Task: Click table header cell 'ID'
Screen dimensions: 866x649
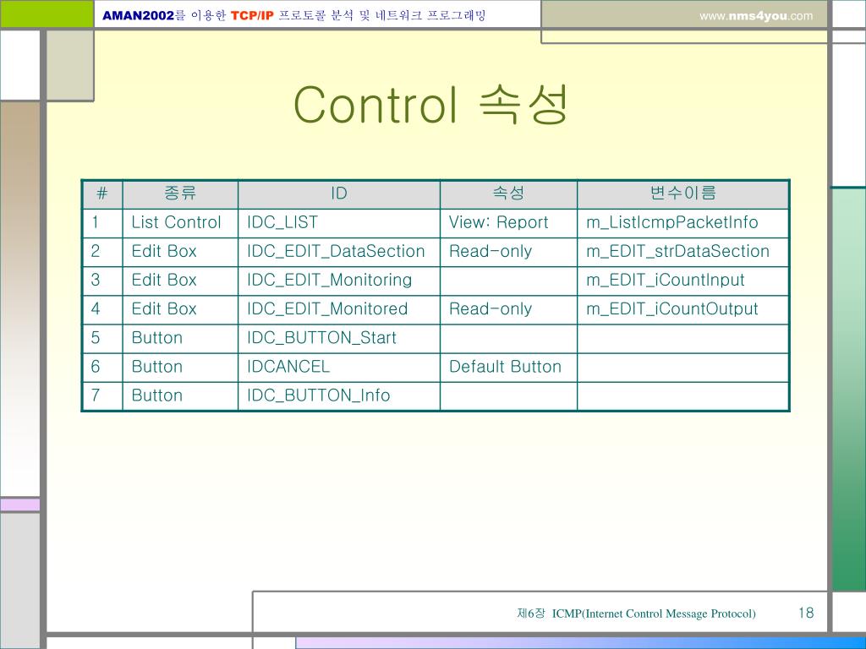Action: pyautogui.click(x=338, y=194)
